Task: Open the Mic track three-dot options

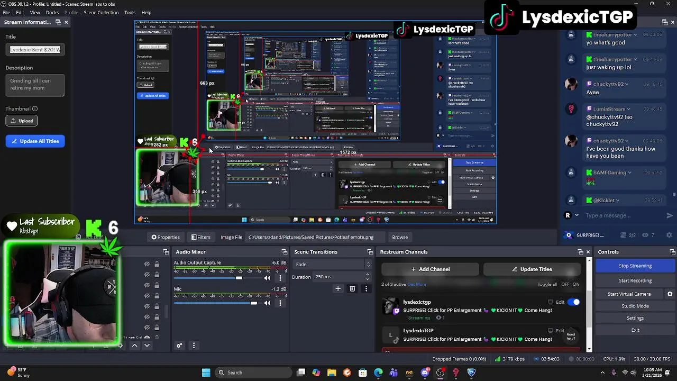Action: [280, 303]
